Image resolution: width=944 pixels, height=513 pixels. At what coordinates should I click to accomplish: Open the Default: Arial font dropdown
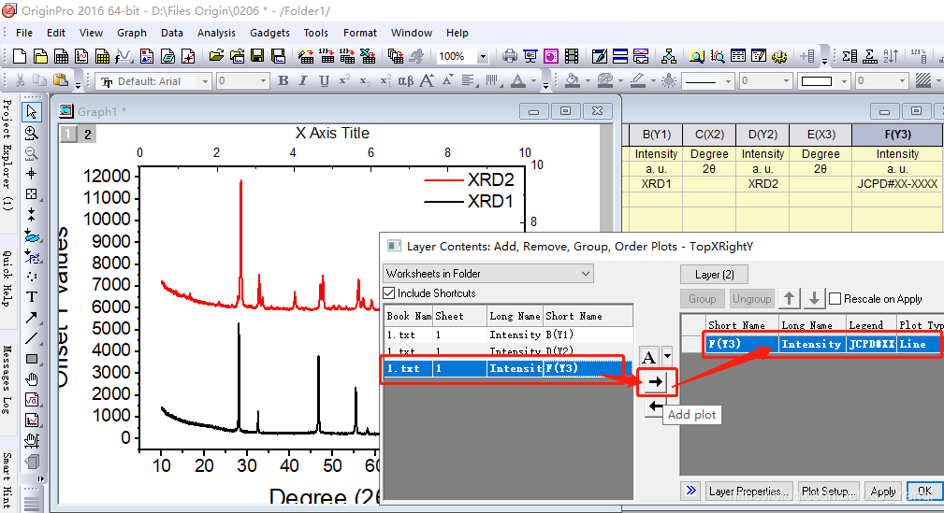pyautogui.click(x=205, y=81)
